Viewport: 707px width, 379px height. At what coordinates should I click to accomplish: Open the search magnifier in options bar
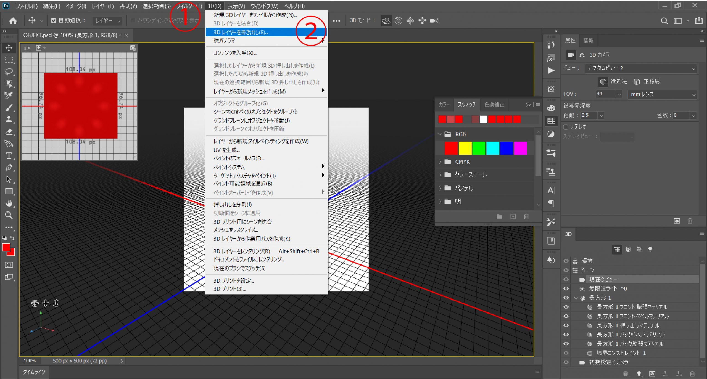click(x=664, y=21)
